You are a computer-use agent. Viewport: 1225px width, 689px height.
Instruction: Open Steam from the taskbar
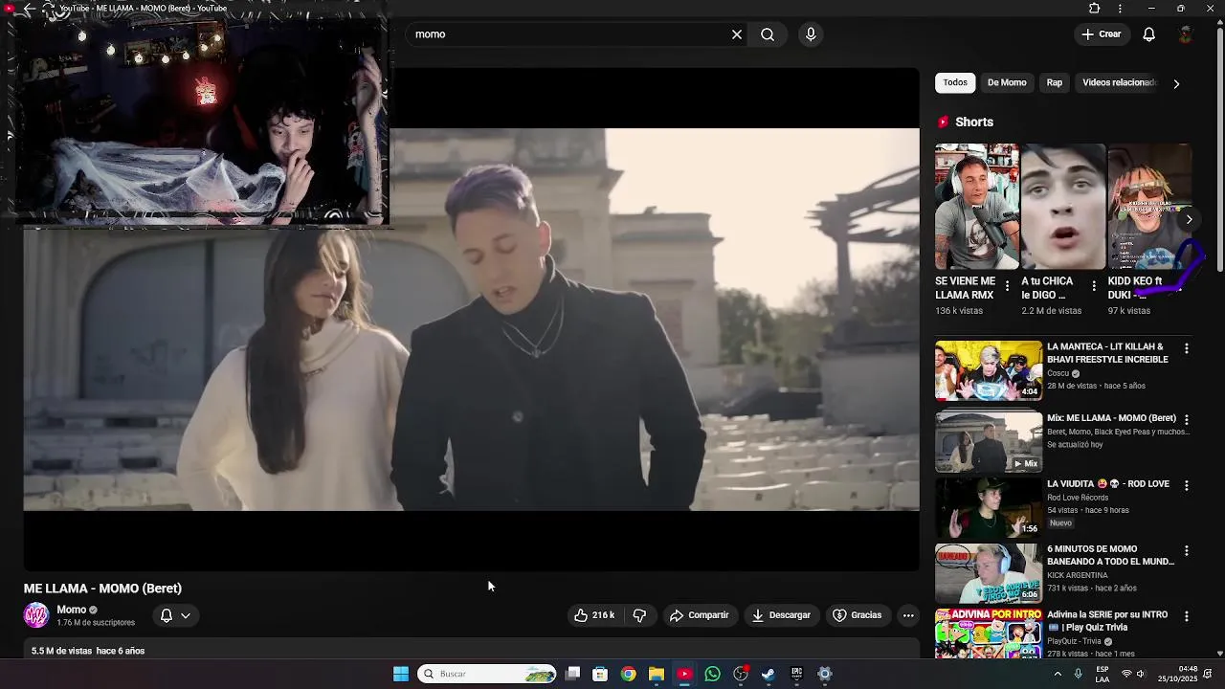click(x=768, y=674)
